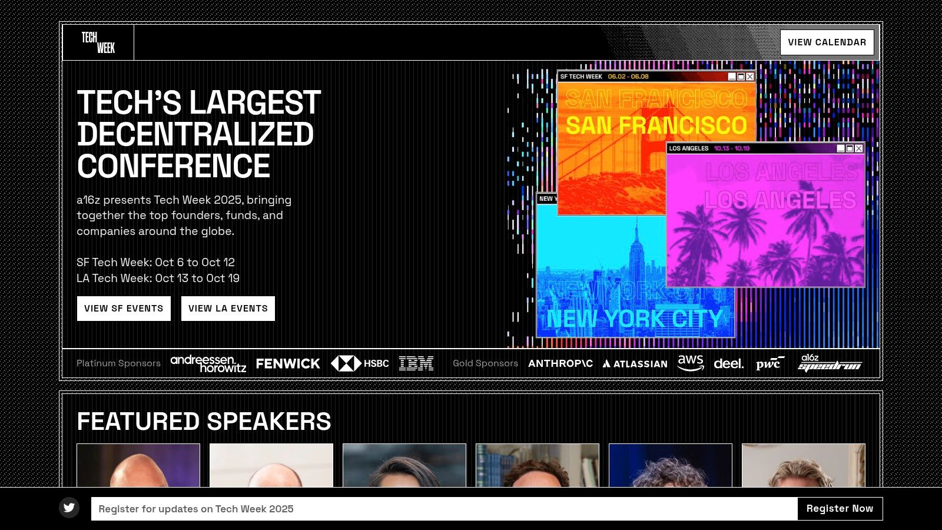This screenshot has width=942, height=530.
Task: Open the deel. sponsor logo
Action: [729, 364]
